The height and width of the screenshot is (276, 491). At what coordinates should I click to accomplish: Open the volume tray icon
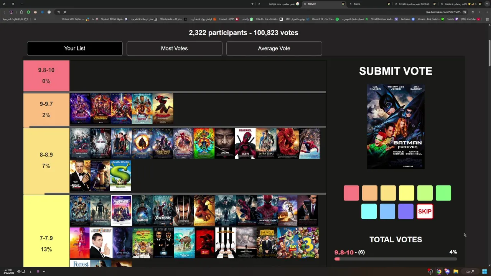click(18, 271)
